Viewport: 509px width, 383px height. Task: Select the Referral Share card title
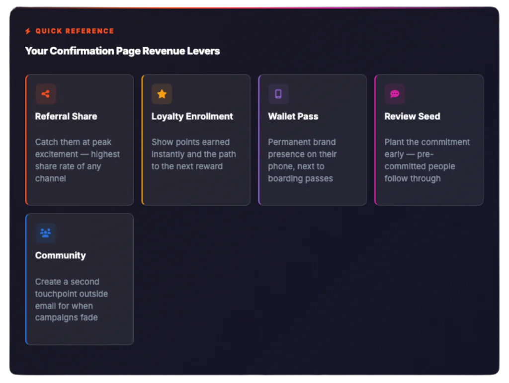click(x=66, y=116)
